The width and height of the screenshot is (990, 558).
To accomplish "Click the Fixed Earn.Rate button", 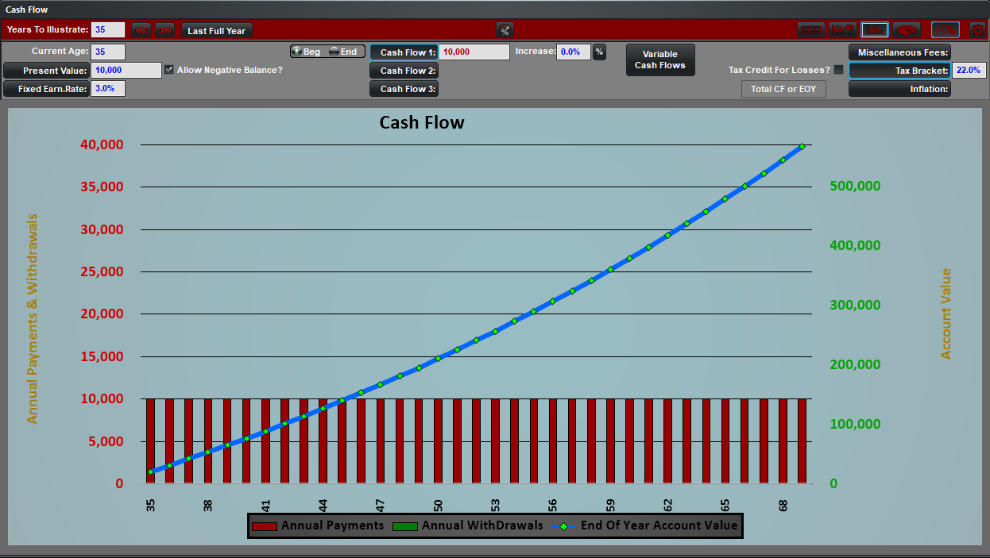I will point(47,89).
